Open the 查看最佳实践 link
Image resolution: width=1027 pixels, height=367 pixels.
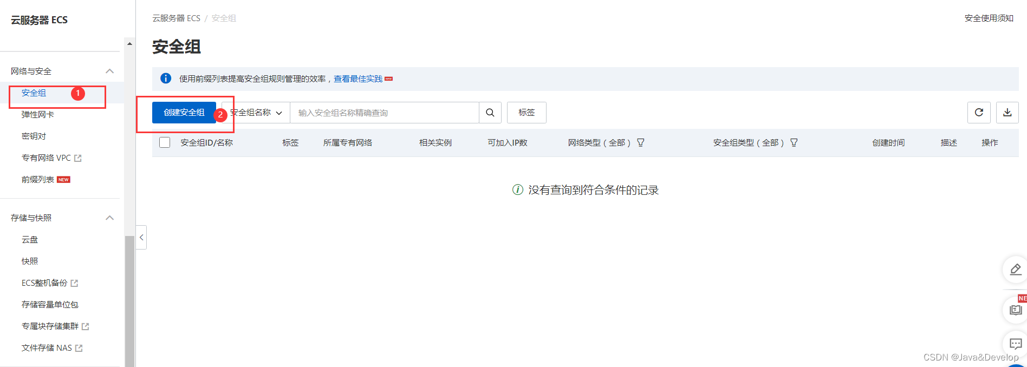pos(358,79)
